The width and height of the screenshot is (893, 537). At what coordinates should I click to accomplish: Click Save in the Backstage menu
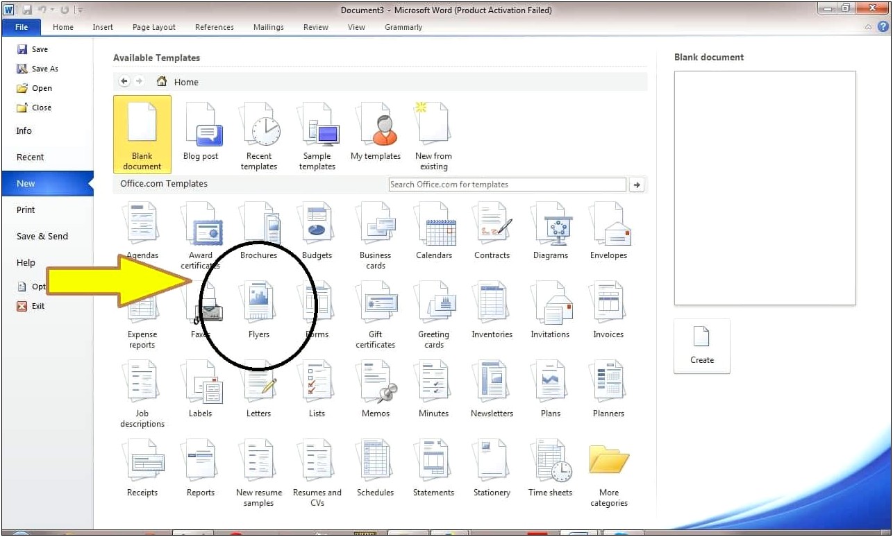click(x=33, y=49)
